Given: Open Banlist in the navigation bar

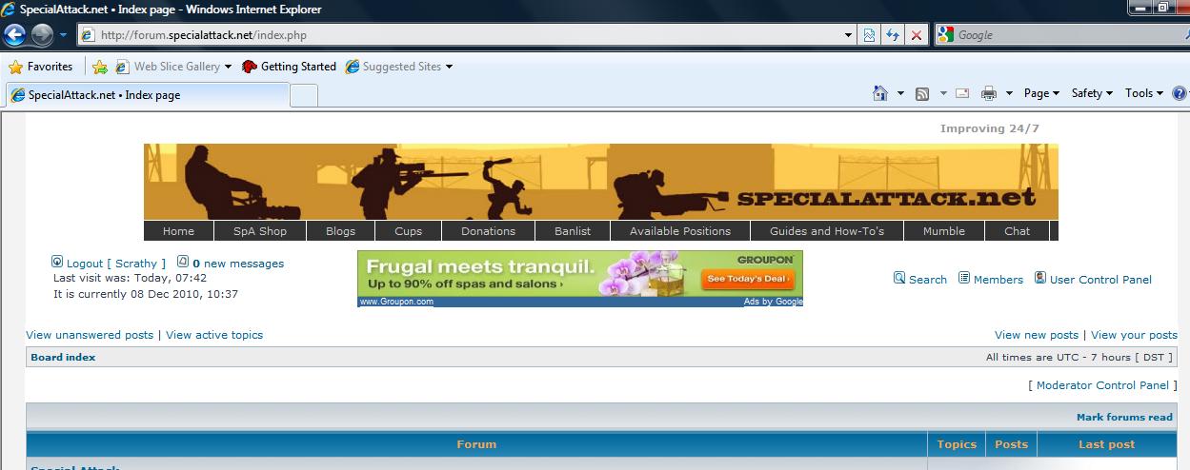Looking at the screenshot, I should click(573, 231).
